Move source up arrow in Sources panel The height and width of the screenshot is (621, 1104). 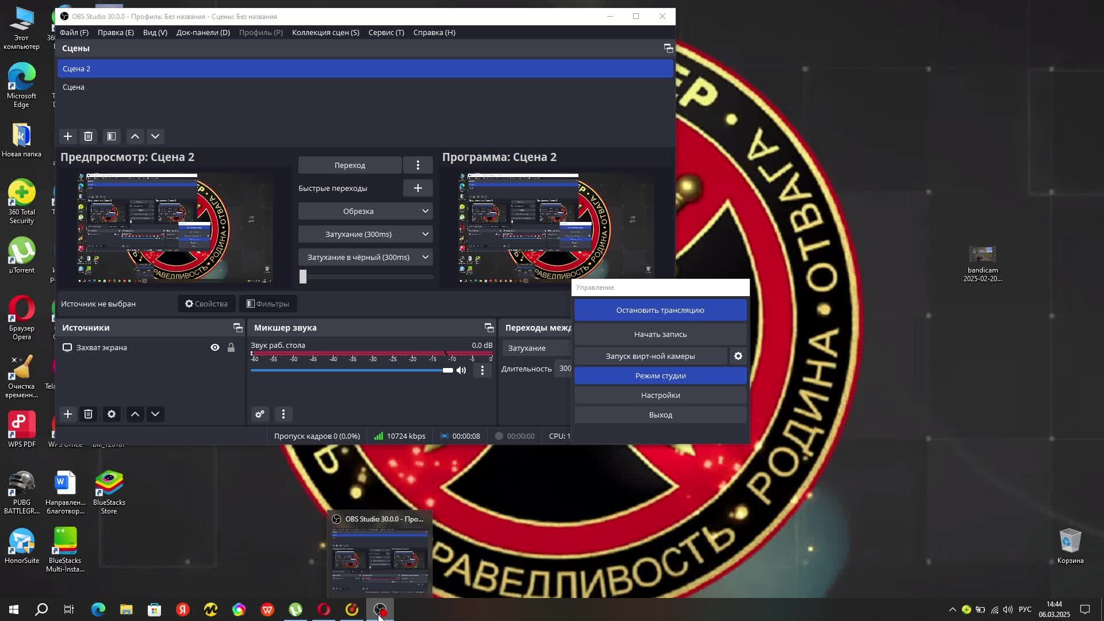point(135,414)
